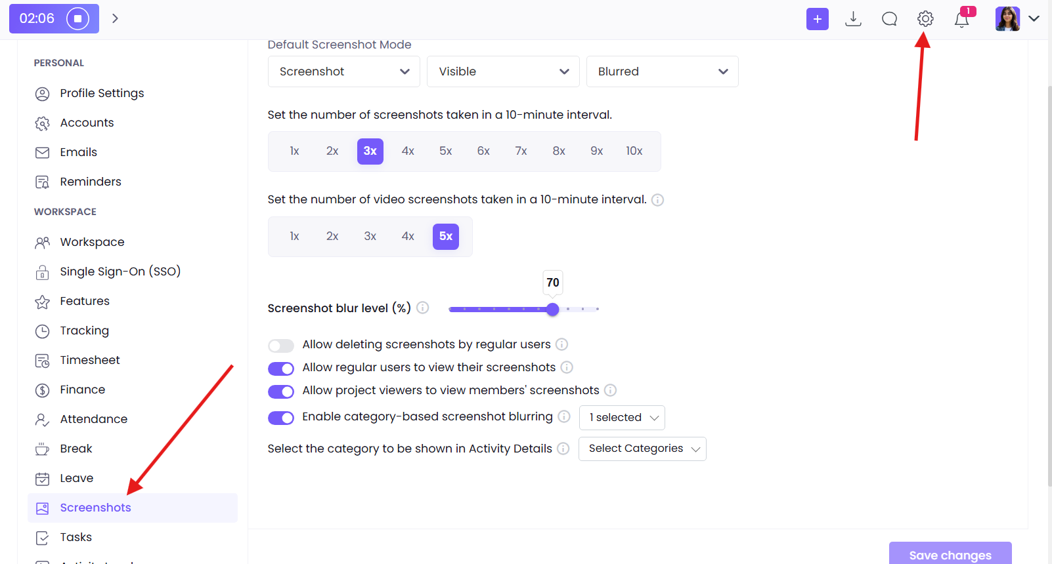This screenshot has width=1052, height=564.
Task: Stop the running timer
Action: pyautogui.click(x=77, y=18)
